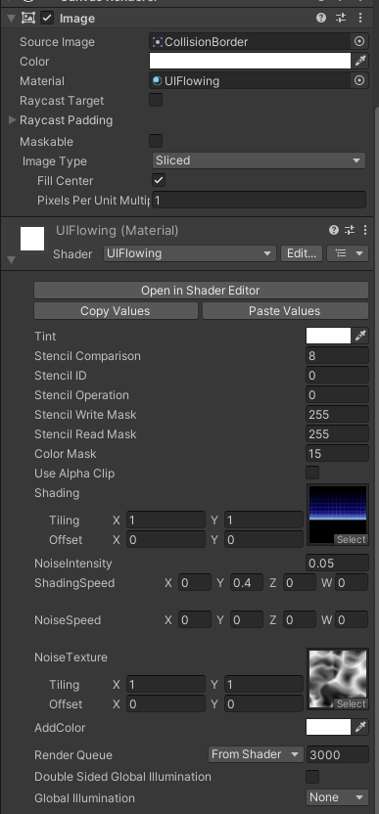
Task: Use eyedropper next to Tint color
Action: click(360, 337)
